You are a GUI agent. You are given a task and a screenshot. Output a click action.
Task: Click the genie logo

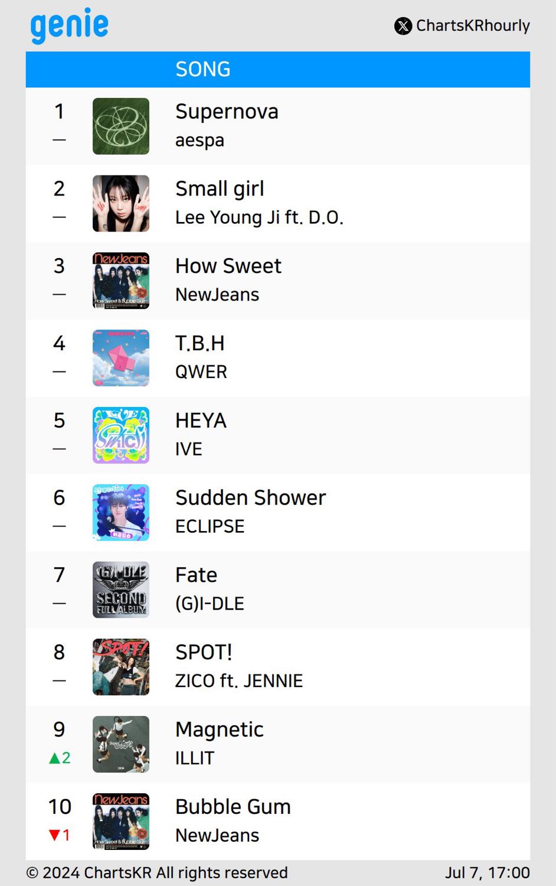coord(69,25)
